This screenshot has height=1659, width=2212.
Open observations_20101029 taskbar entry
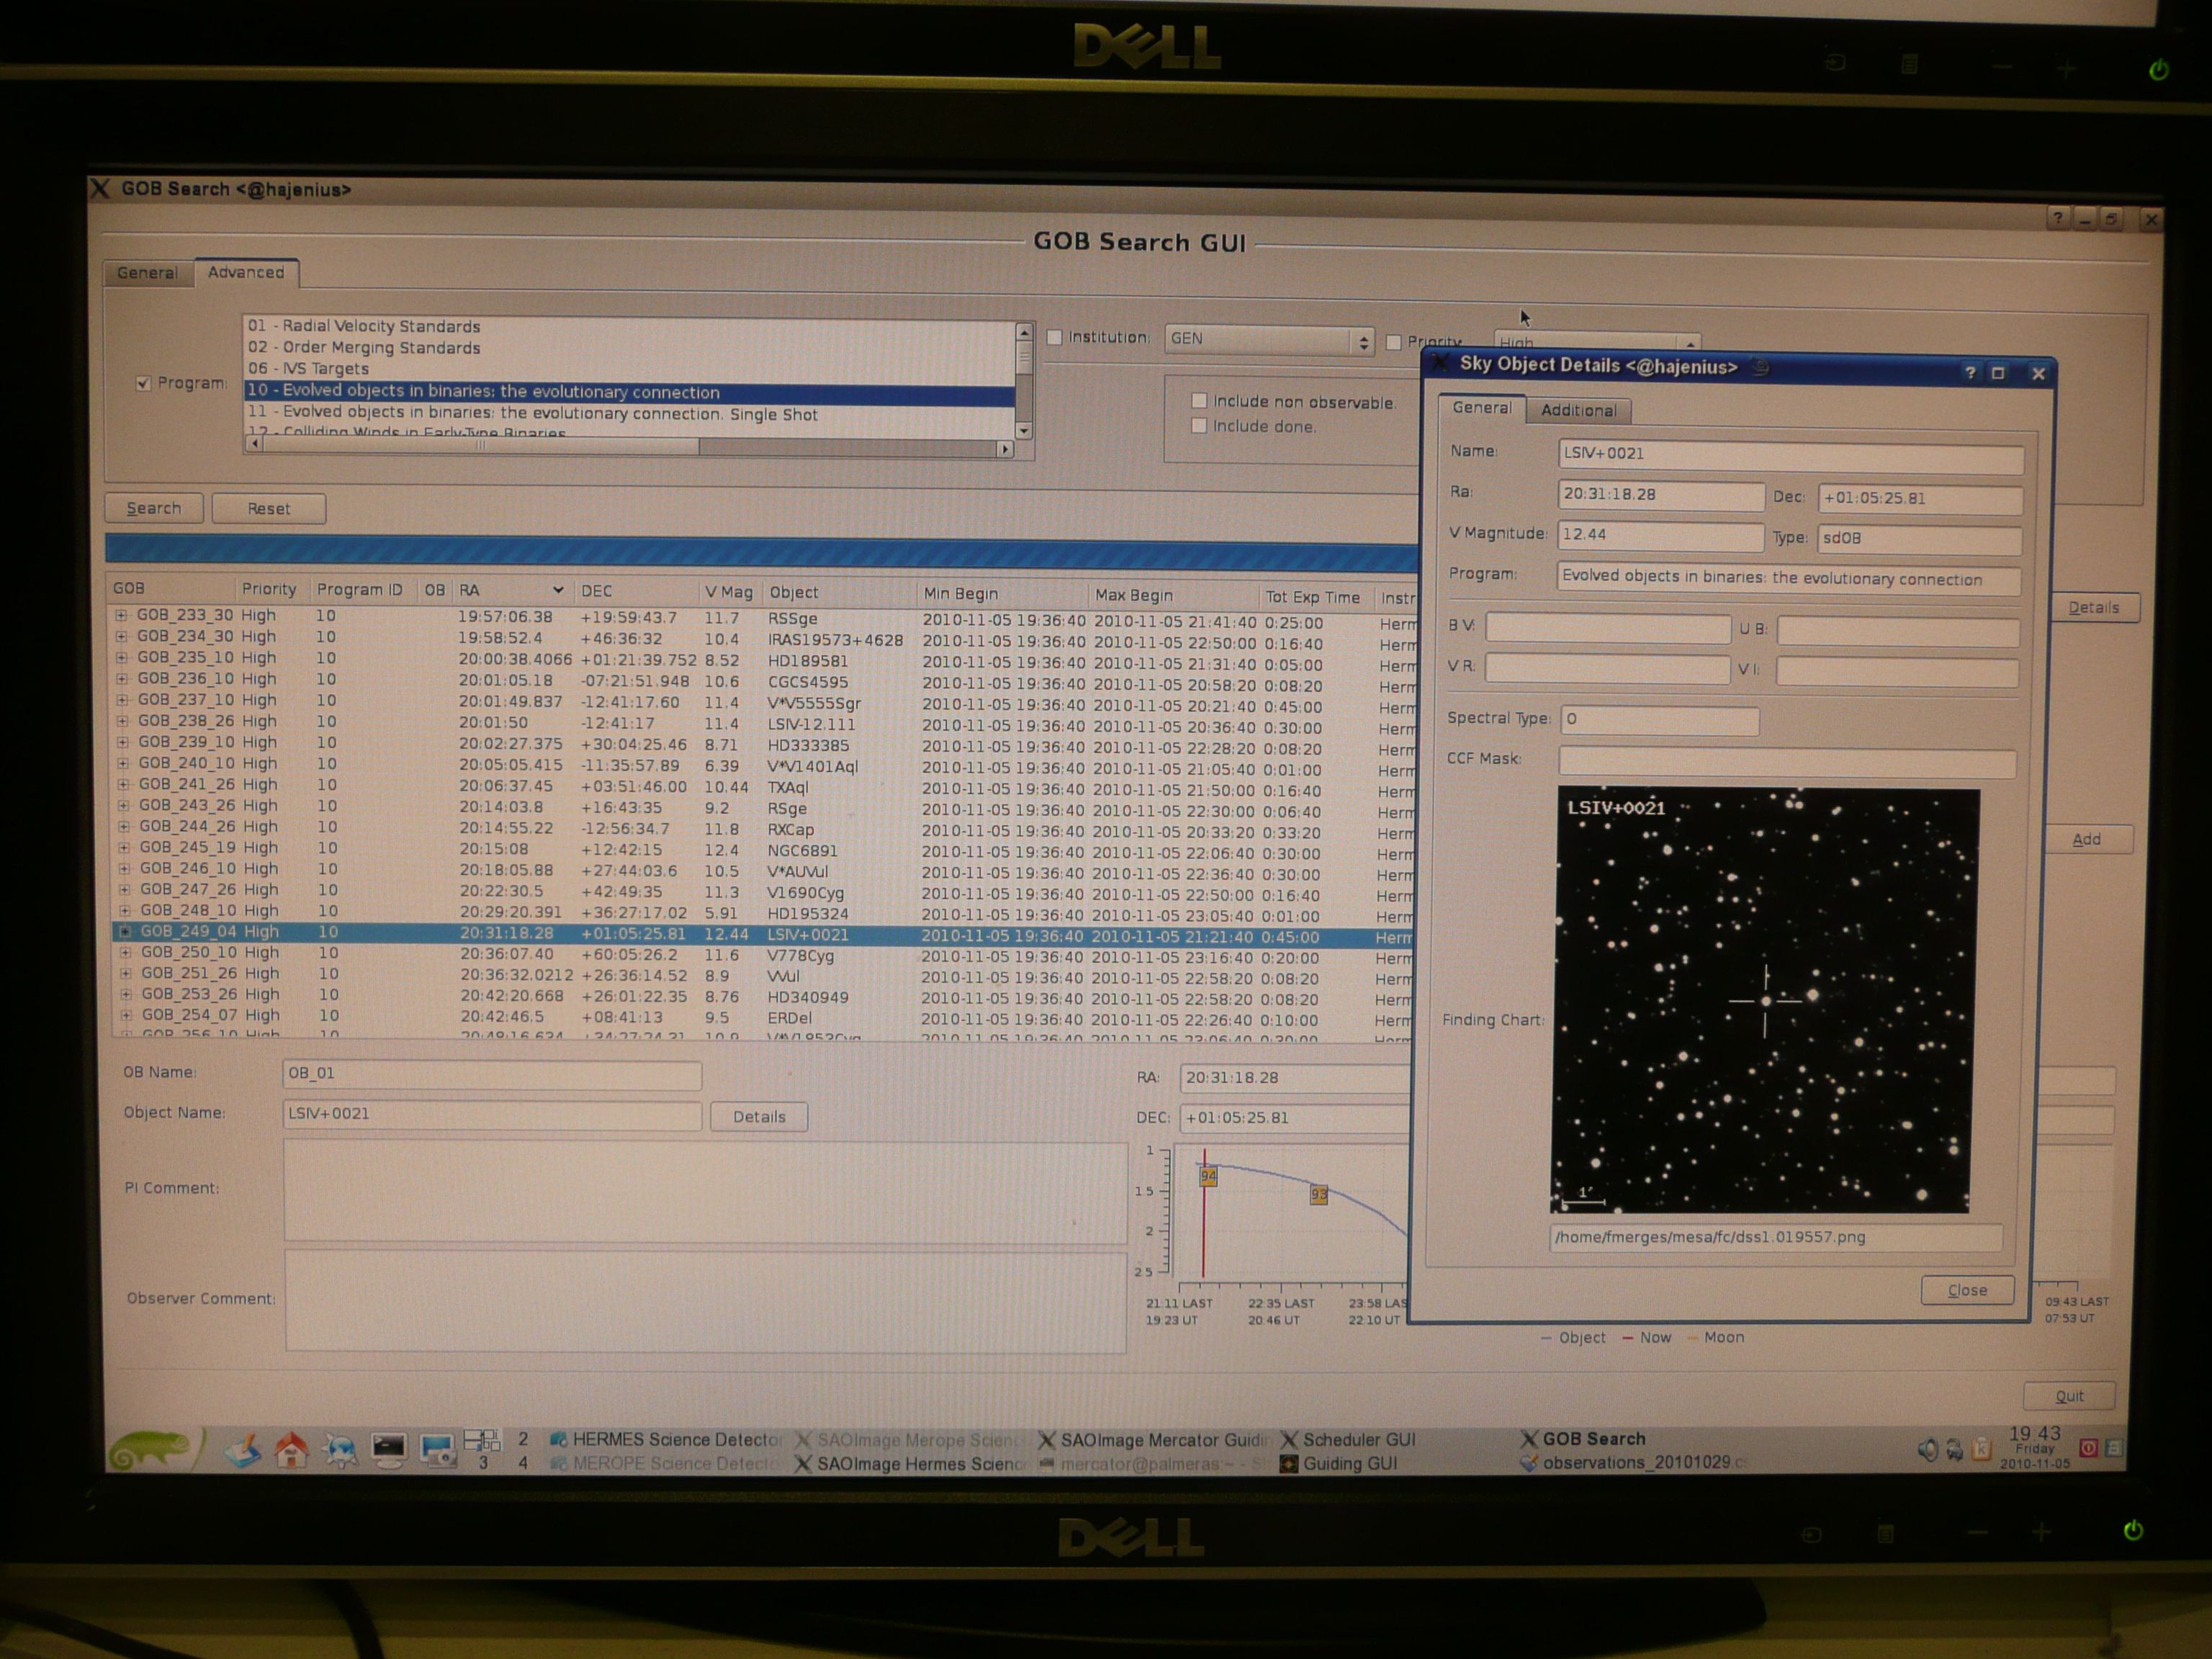pos(1634,1463)
